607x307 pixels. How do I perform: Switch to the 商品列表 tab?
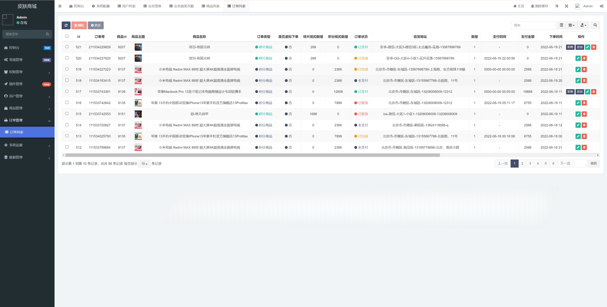point(211,6)
